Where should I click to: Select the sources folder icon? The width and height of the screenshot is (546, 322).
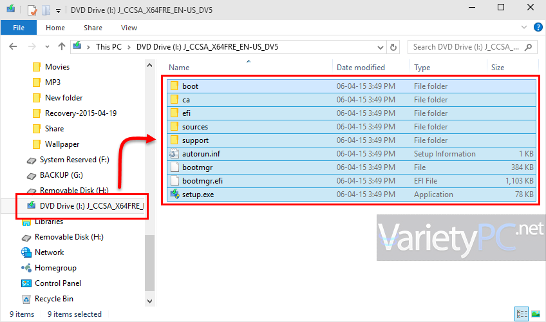(174, 127)
